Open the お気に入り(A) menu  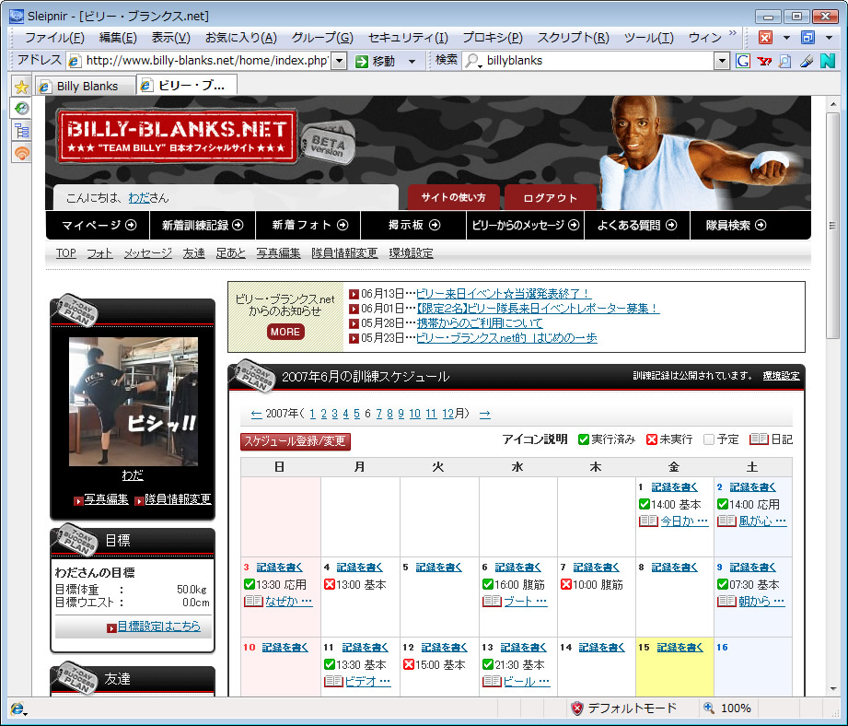pyautogui.click(x=240, y=38)
